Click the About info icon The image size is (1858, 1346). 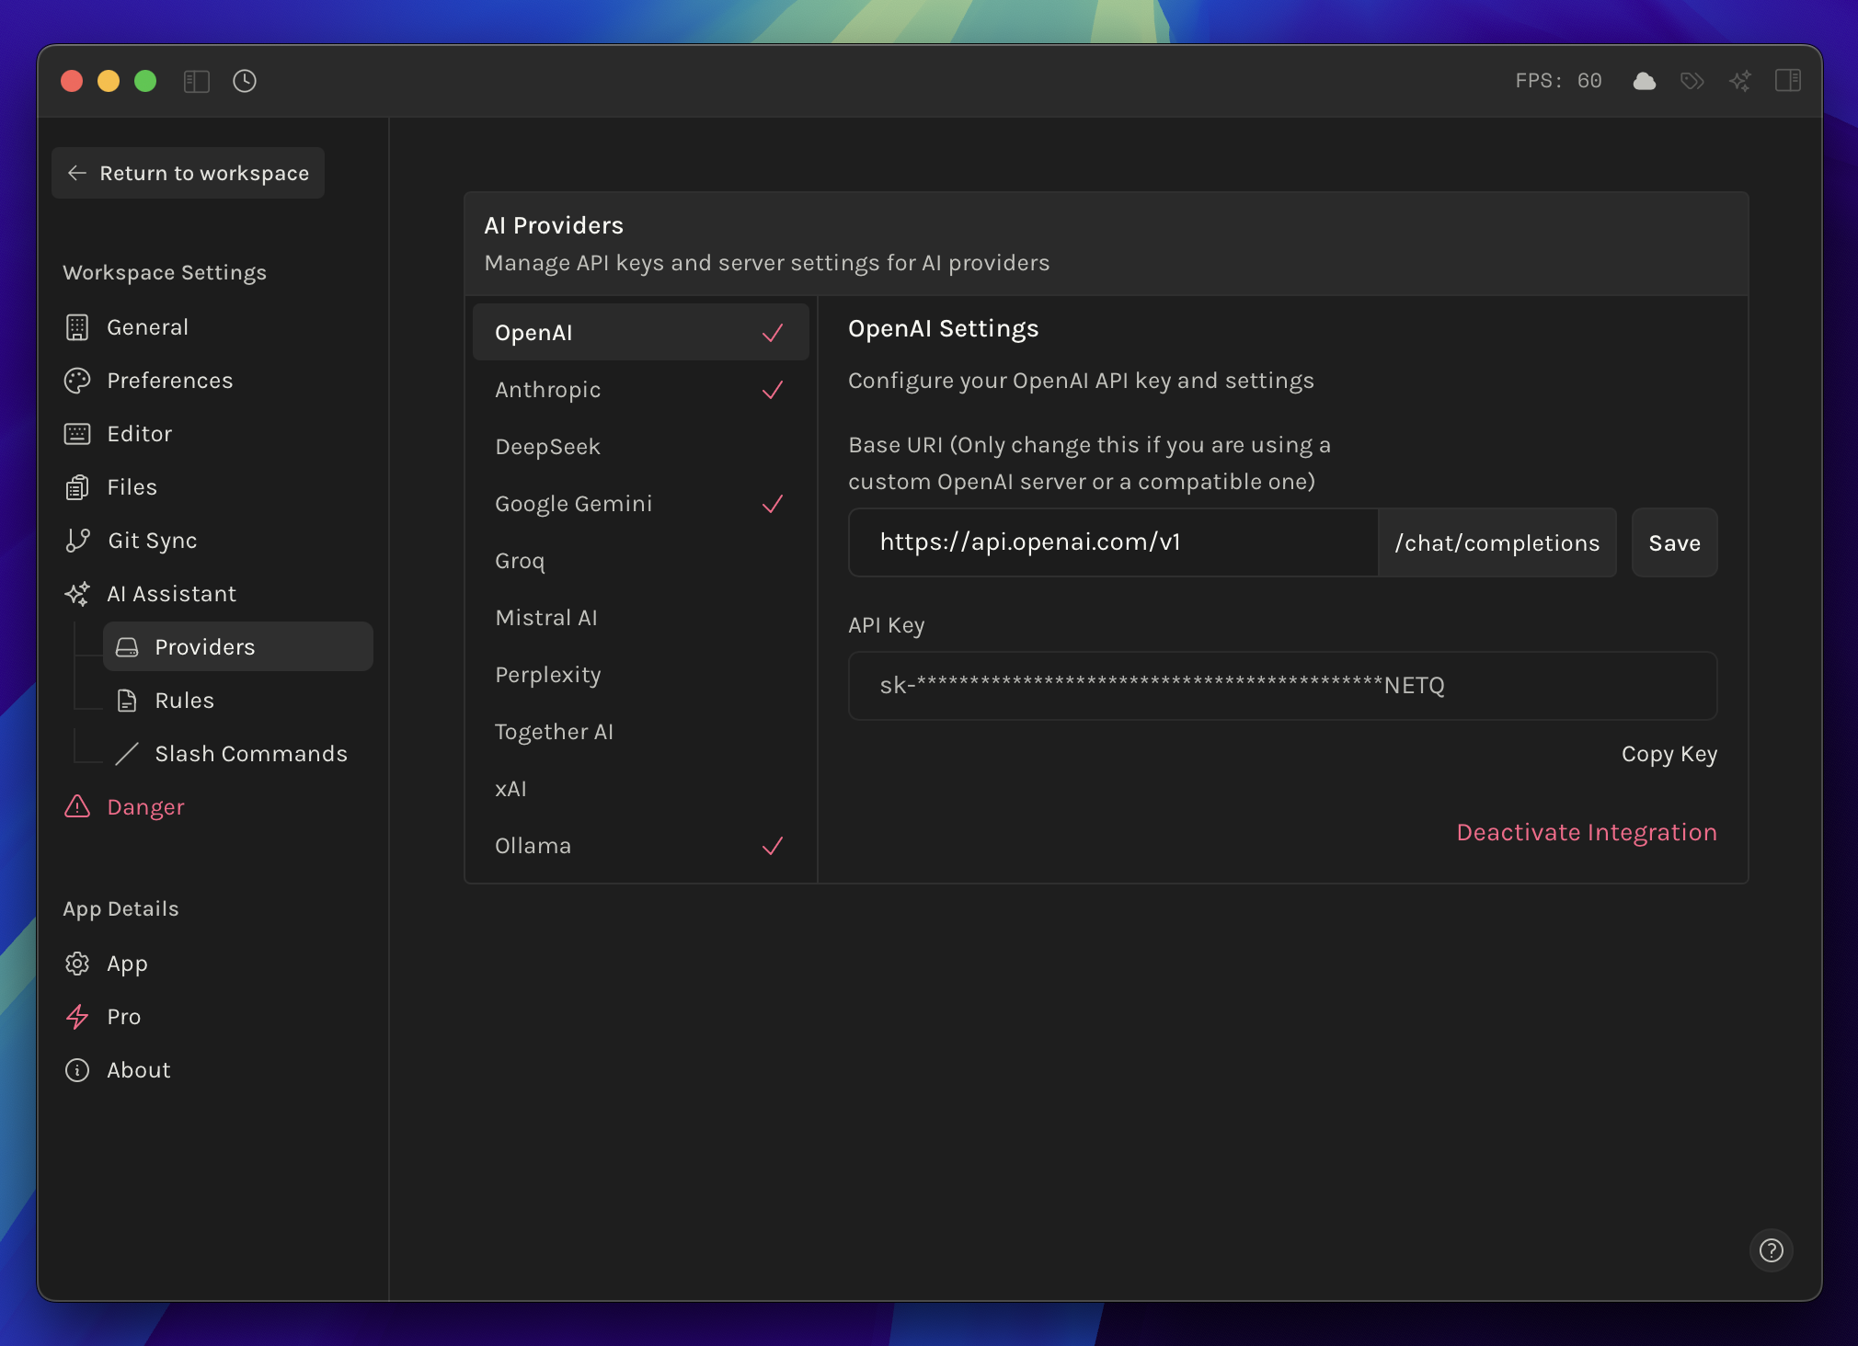(x=77, y=1070)
